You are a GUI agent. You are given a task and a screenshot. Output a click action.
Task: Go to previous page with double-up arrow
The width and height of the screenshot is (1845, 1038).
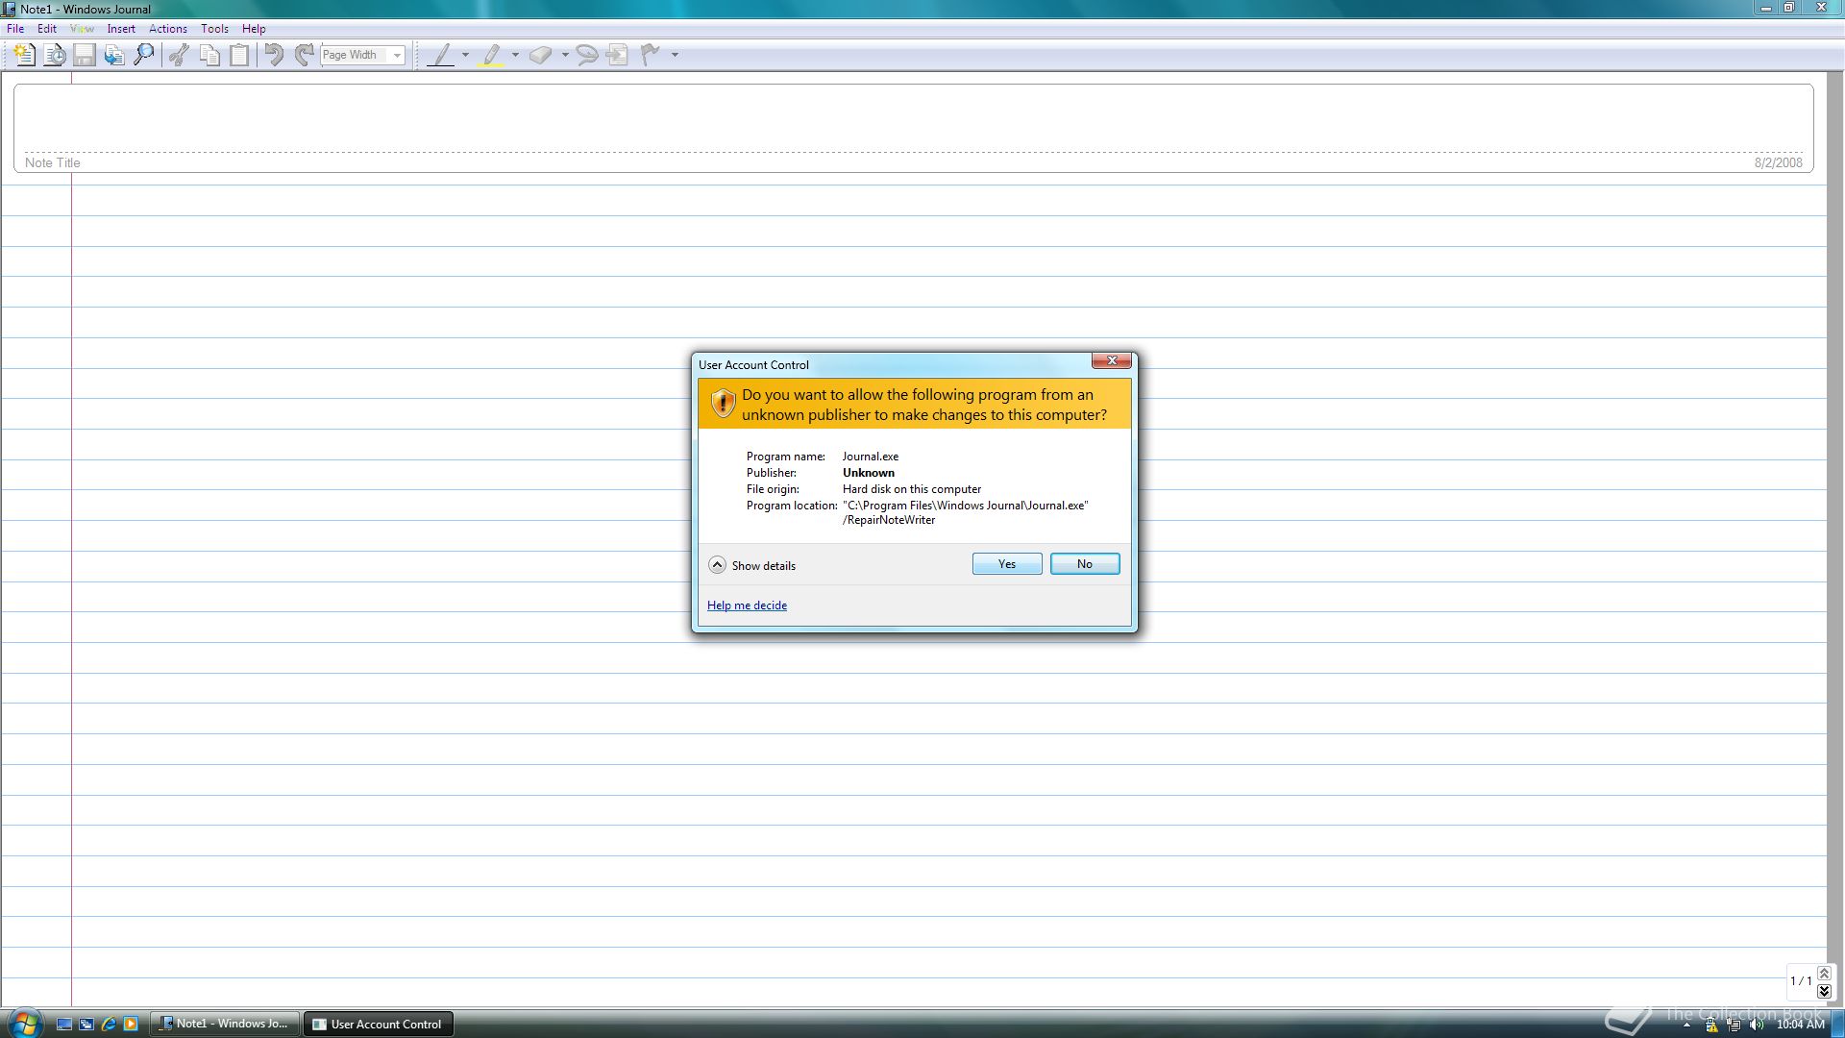(x=1824, y=974)
